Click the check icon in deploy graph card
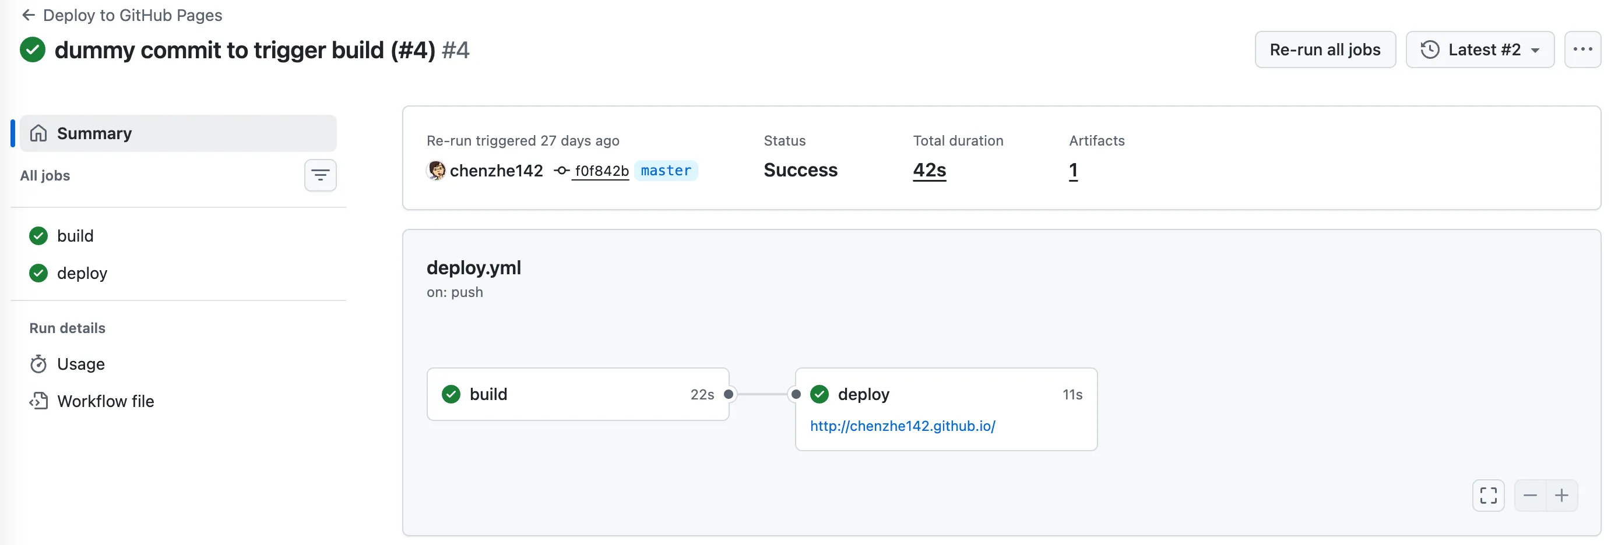The image size is (1618, 545). [x=819, y=394]
